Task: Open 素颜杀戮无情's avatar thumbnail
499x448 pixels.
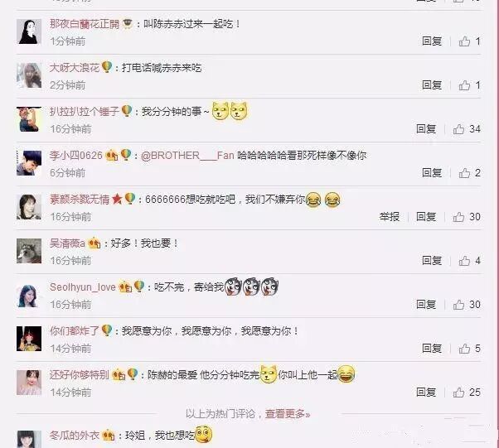Action: pyautogui.click(x=29, y=207)
